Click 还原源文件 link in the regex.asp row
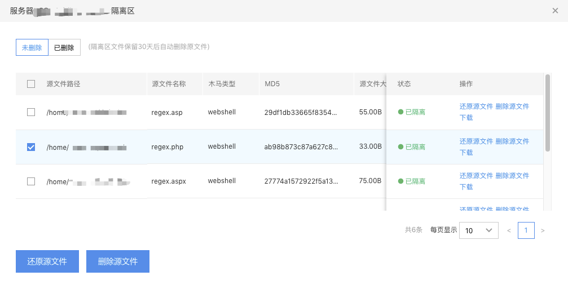The width and height of the screenshot is (568, 289). pyautogui.click(x=477, y=106)
